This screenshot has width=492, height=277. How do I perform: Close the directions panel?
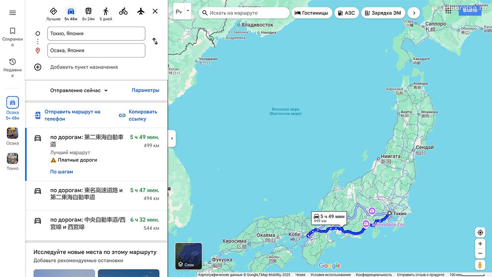click(155, 12)
